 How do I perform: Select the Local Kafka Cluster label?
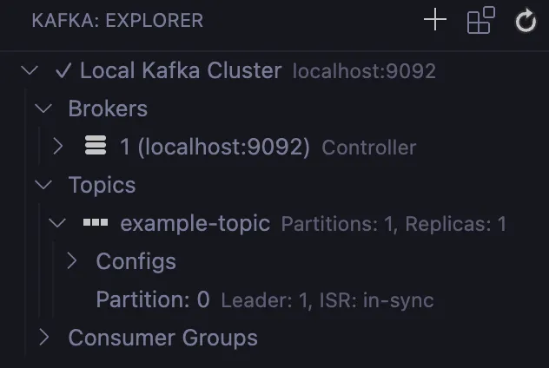pos(181,70)
